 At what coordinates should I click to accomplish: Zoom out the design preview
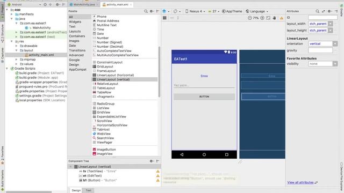pyautogui.click(x=249, y=18)
